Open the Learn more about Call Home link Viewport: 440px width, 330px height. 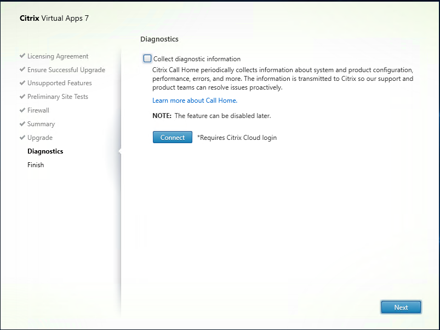tap(195, 101)
